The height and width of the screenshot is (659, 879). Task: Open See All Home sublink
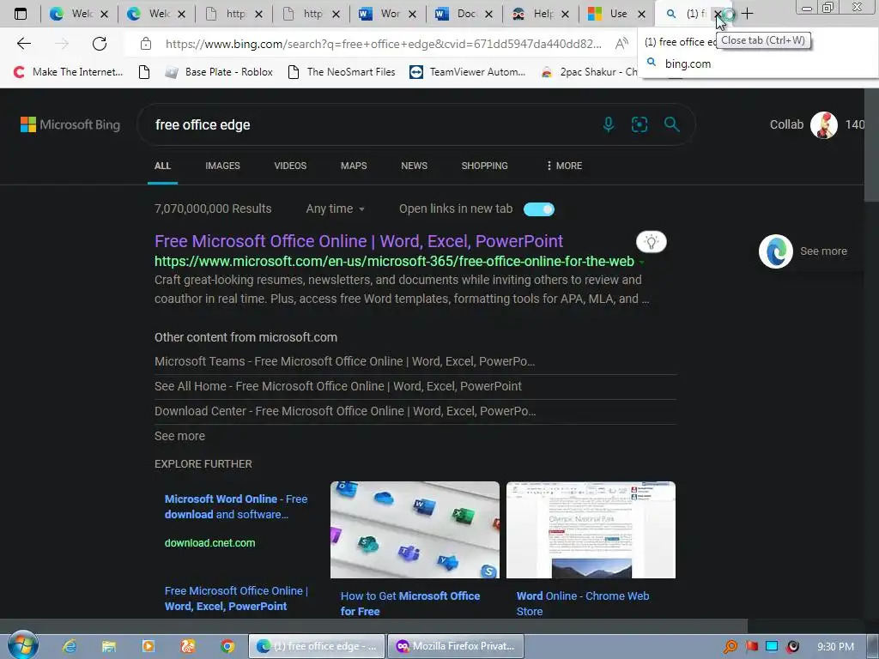(338, 386)
